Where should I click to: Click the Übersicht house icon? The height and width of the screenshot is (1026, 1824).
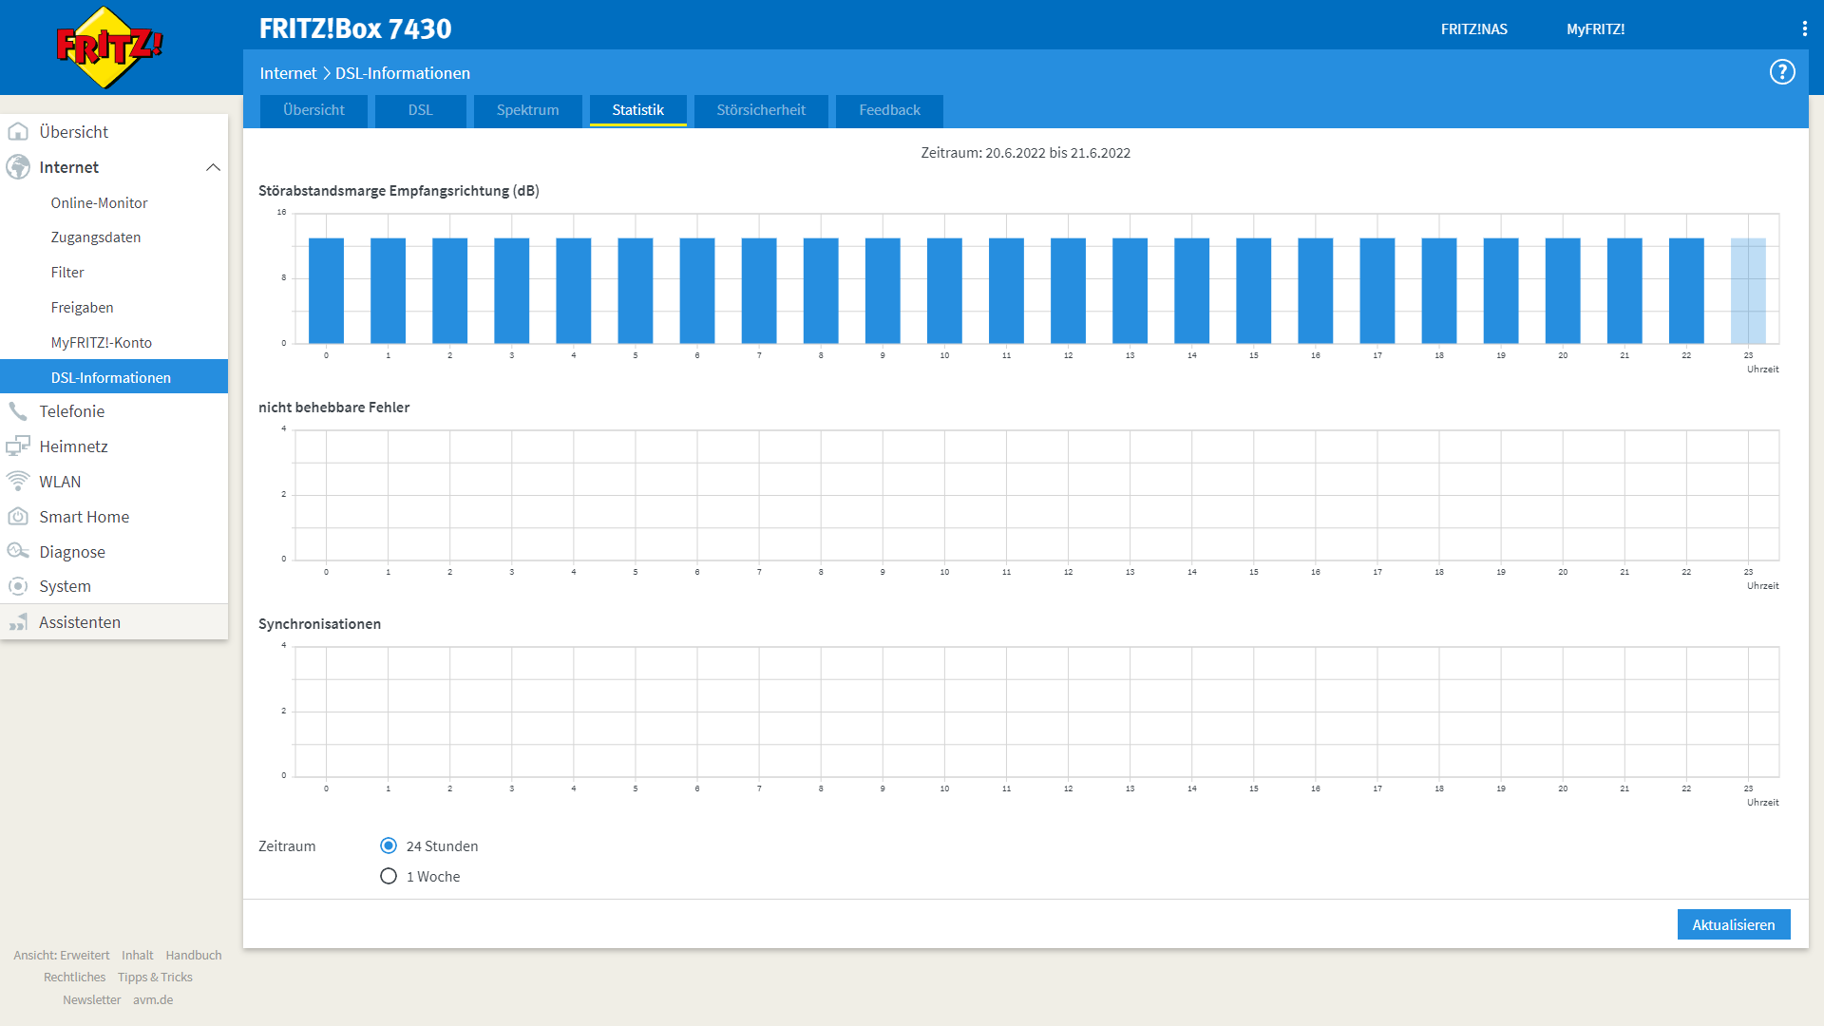pyautogui.click(x=18, y=132)
